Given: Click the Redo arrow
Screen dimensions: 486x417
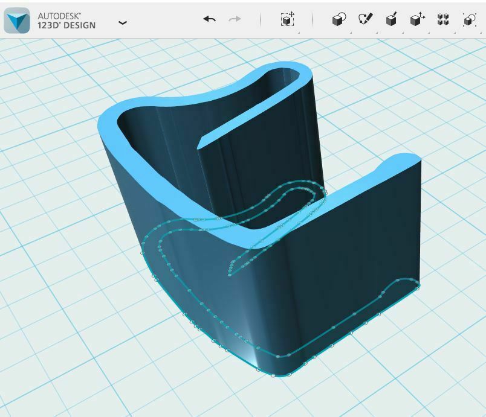Looking at the screenshot, I should tap(235, 19).
